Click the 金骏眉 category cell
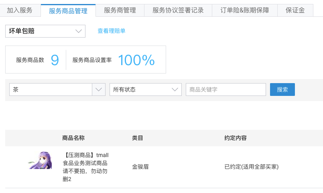Screen dimensions: 323x193 click(x=140, y=167)
